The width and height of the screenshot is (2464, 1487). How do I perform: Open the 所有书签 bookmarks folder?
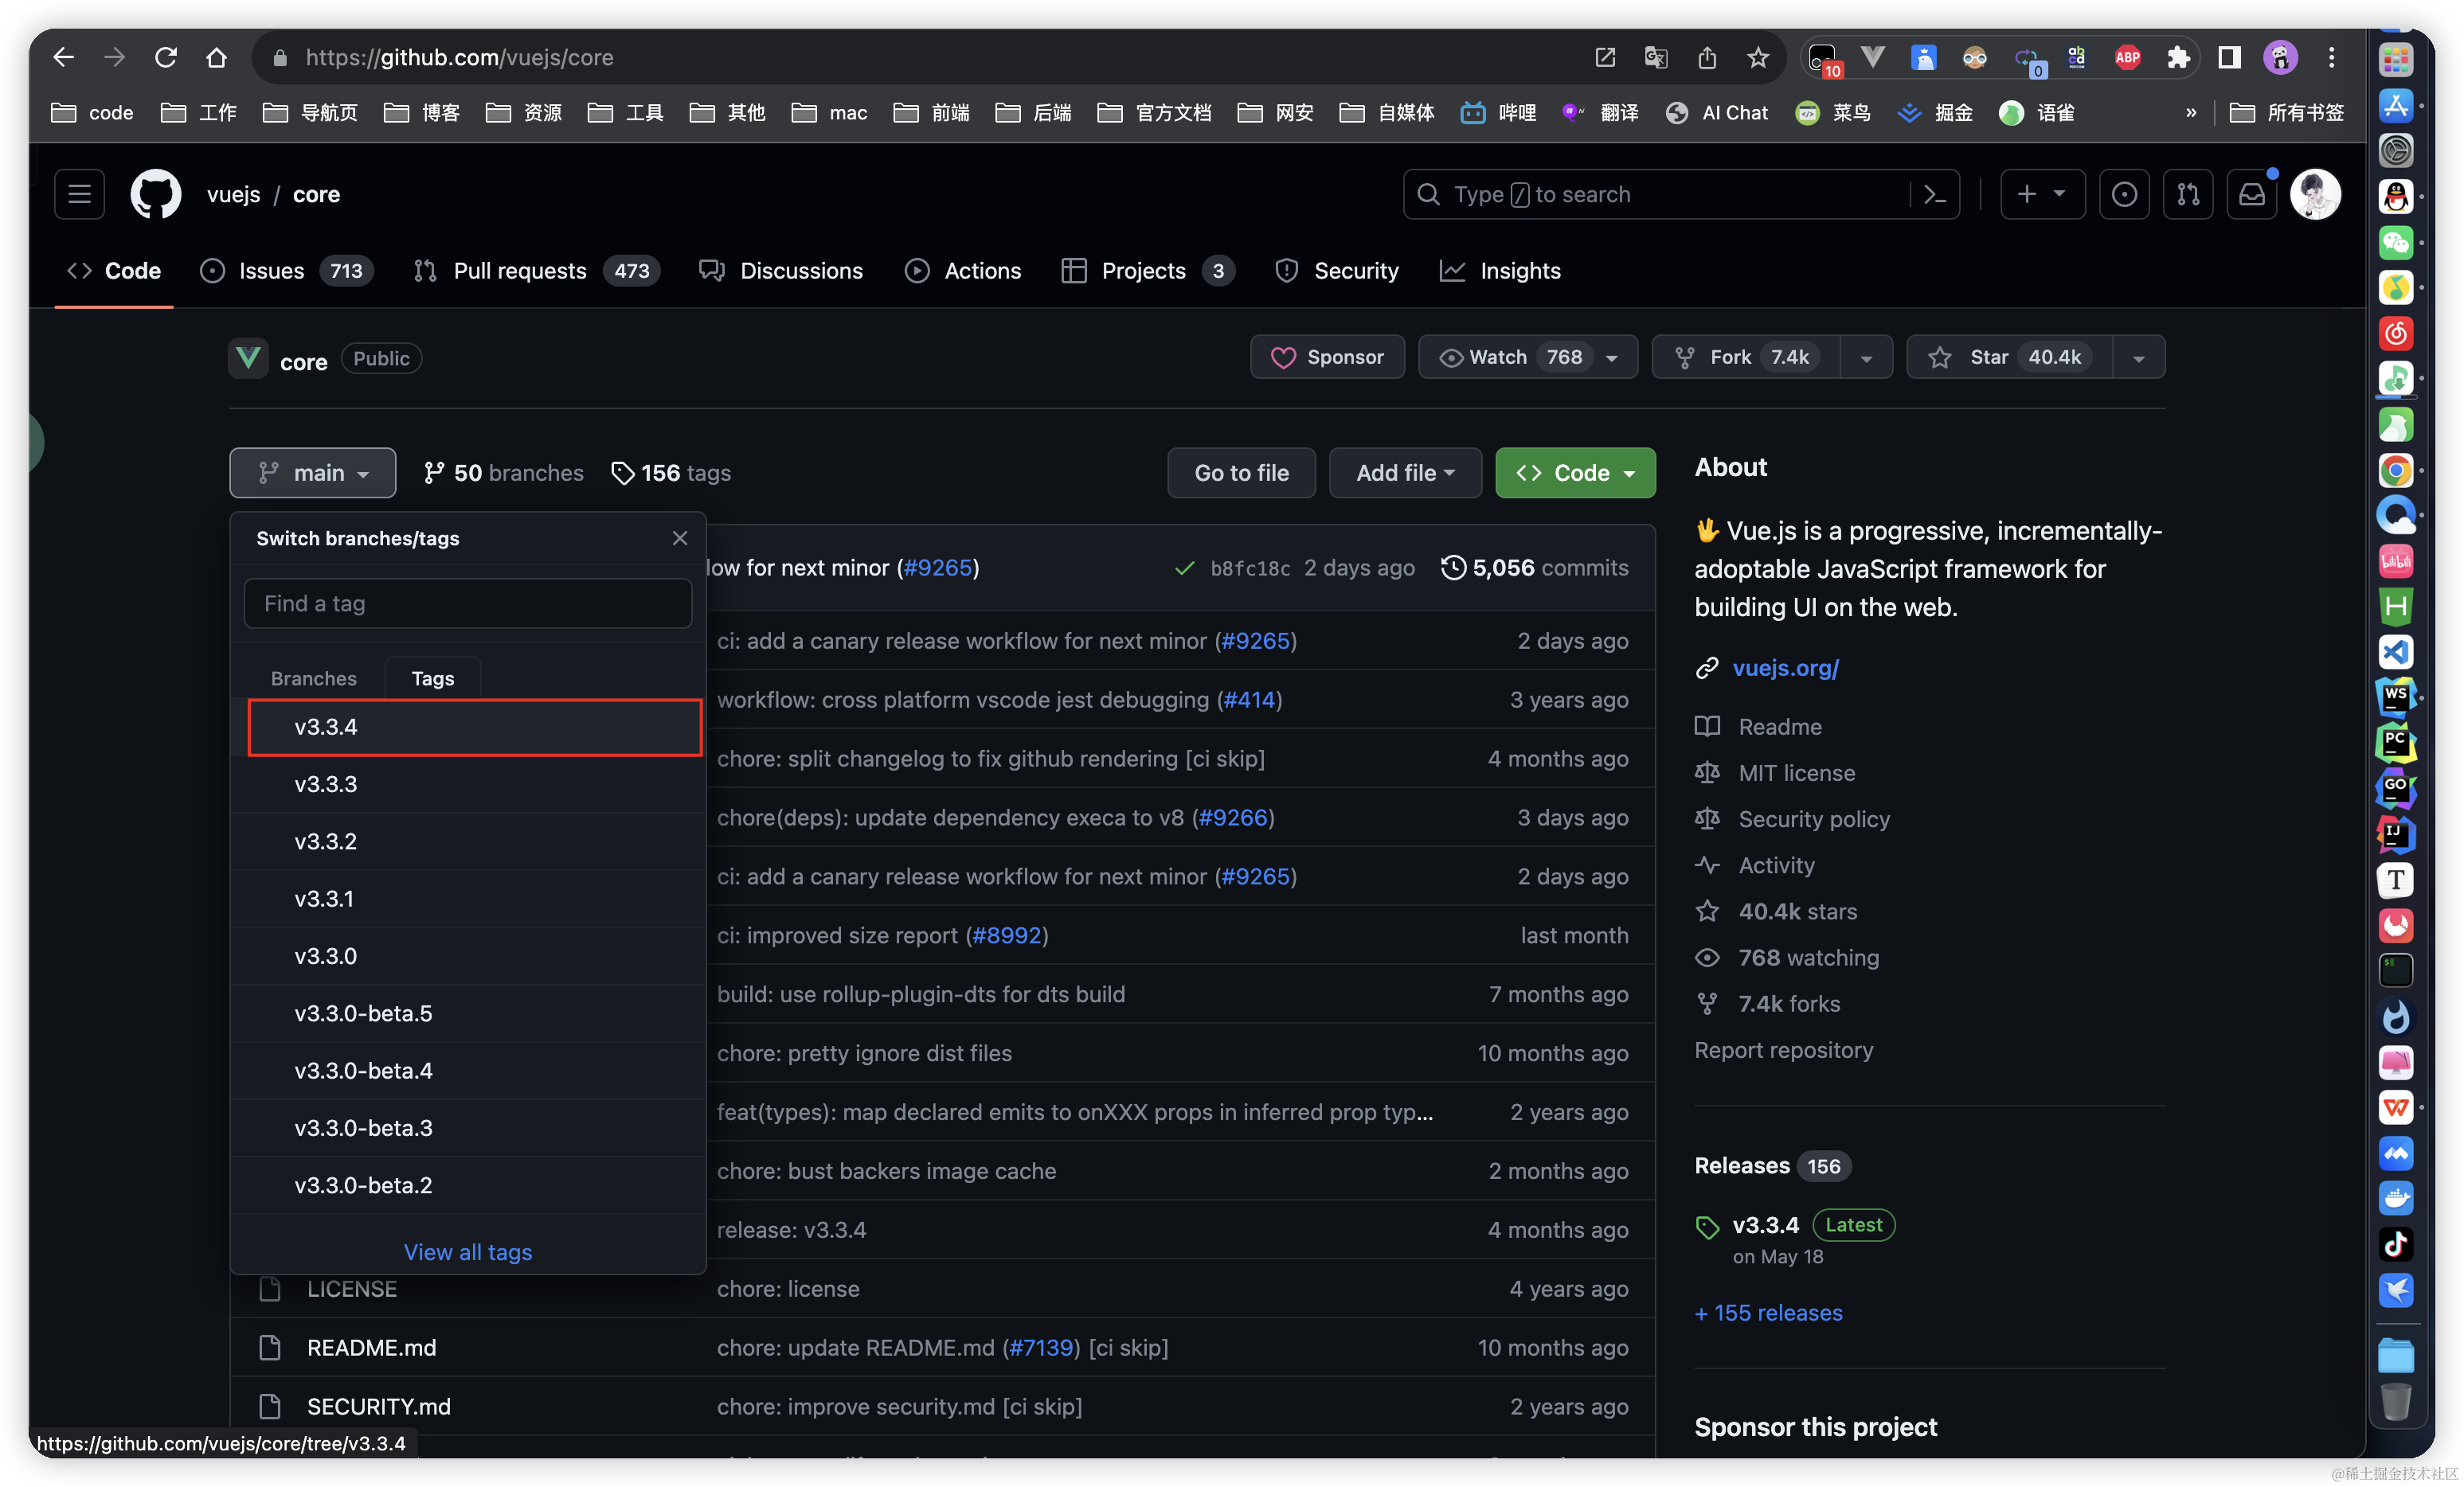click(2287, 112)
